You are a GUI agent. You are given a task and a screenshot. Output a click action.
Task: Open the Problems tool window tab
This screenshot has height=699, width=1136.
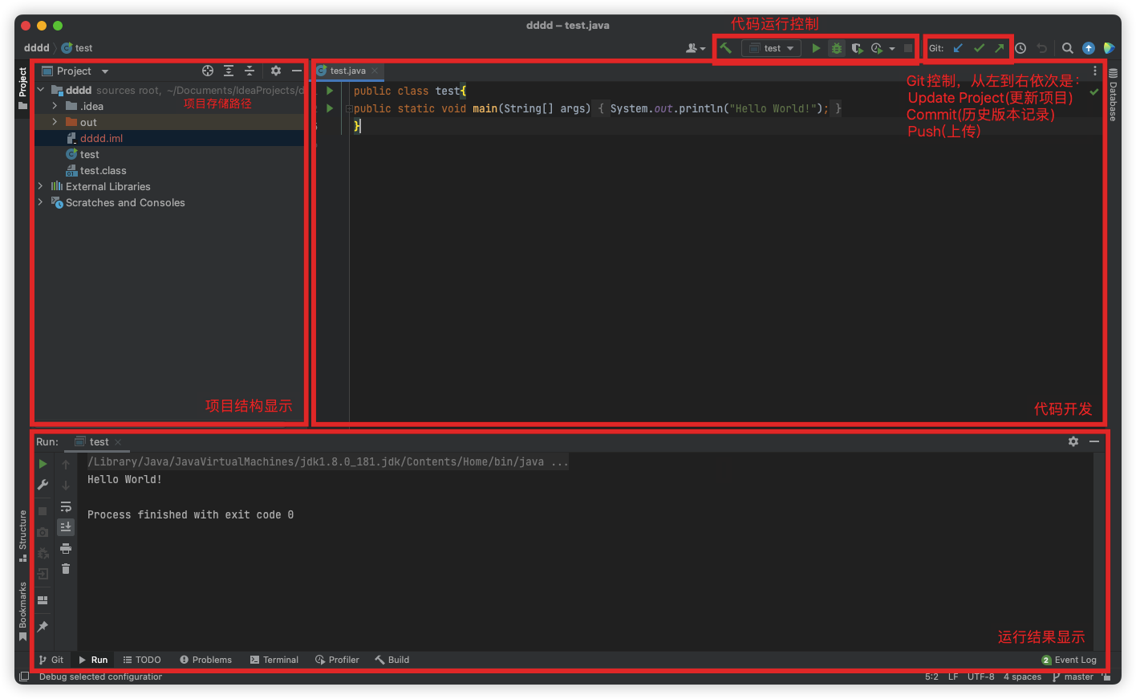(x=206, y=660)
